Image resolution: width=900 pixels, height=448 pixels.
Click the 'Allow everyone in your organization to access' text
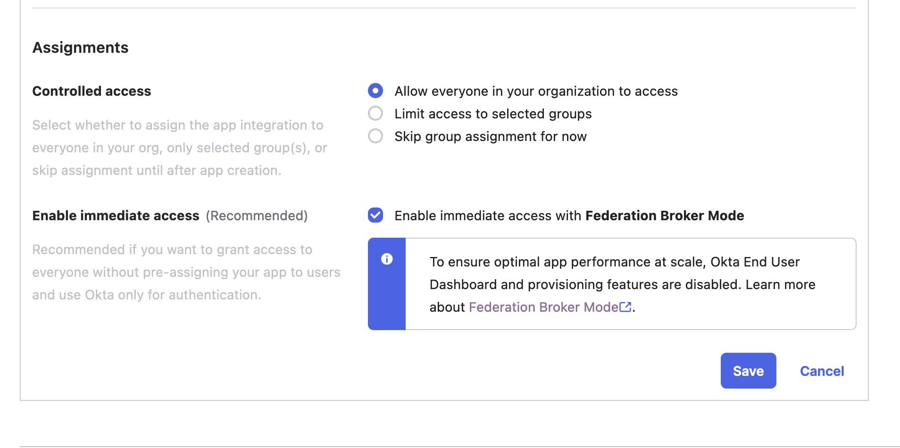point(536,91)
